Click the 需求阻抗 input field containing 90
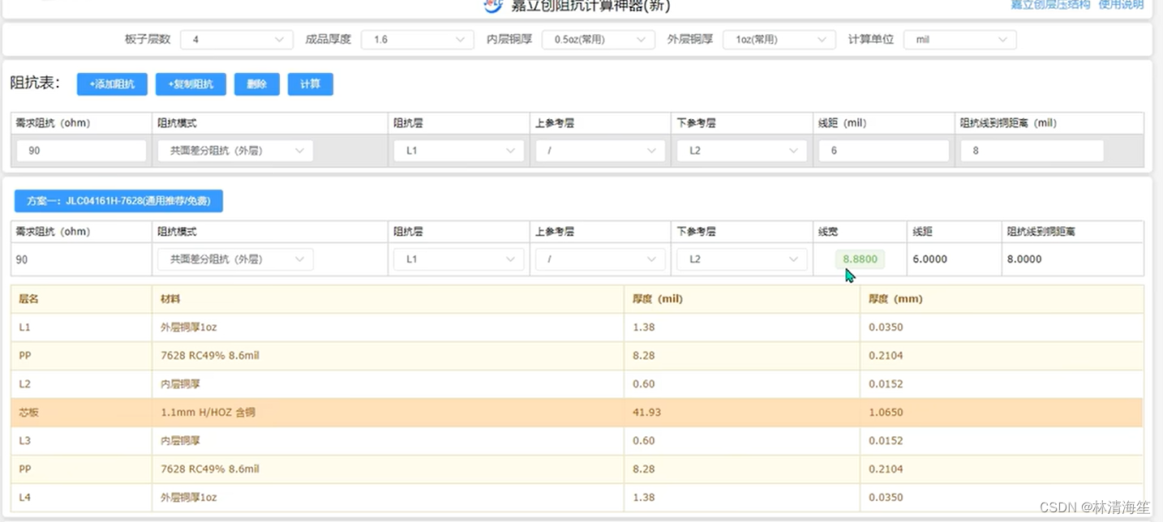 [x=81, y=151]
